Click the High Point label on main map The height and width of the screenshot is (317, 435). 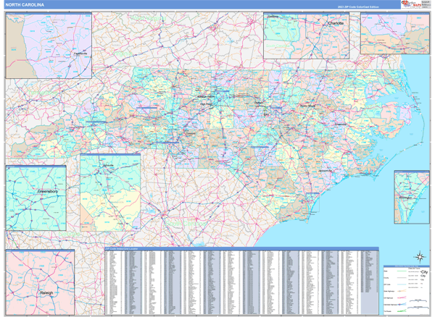[x=207, y=104]
